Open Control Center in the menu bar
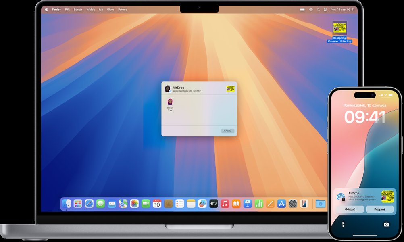The width and height of the screenshot is (404, 242). click(x=325, y=10)
